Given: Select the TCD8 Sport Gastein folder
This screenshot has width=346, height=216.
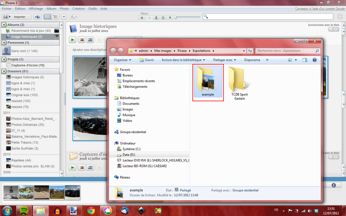Looking at the screenshot, I should click(x=239, y=83).
